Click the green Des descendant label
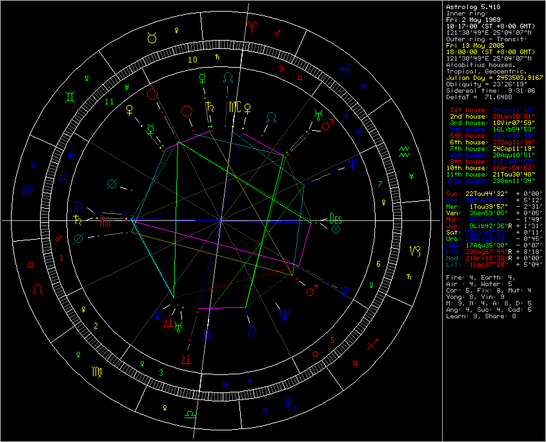This screenshot has width=546, height=442. (334, 217)
